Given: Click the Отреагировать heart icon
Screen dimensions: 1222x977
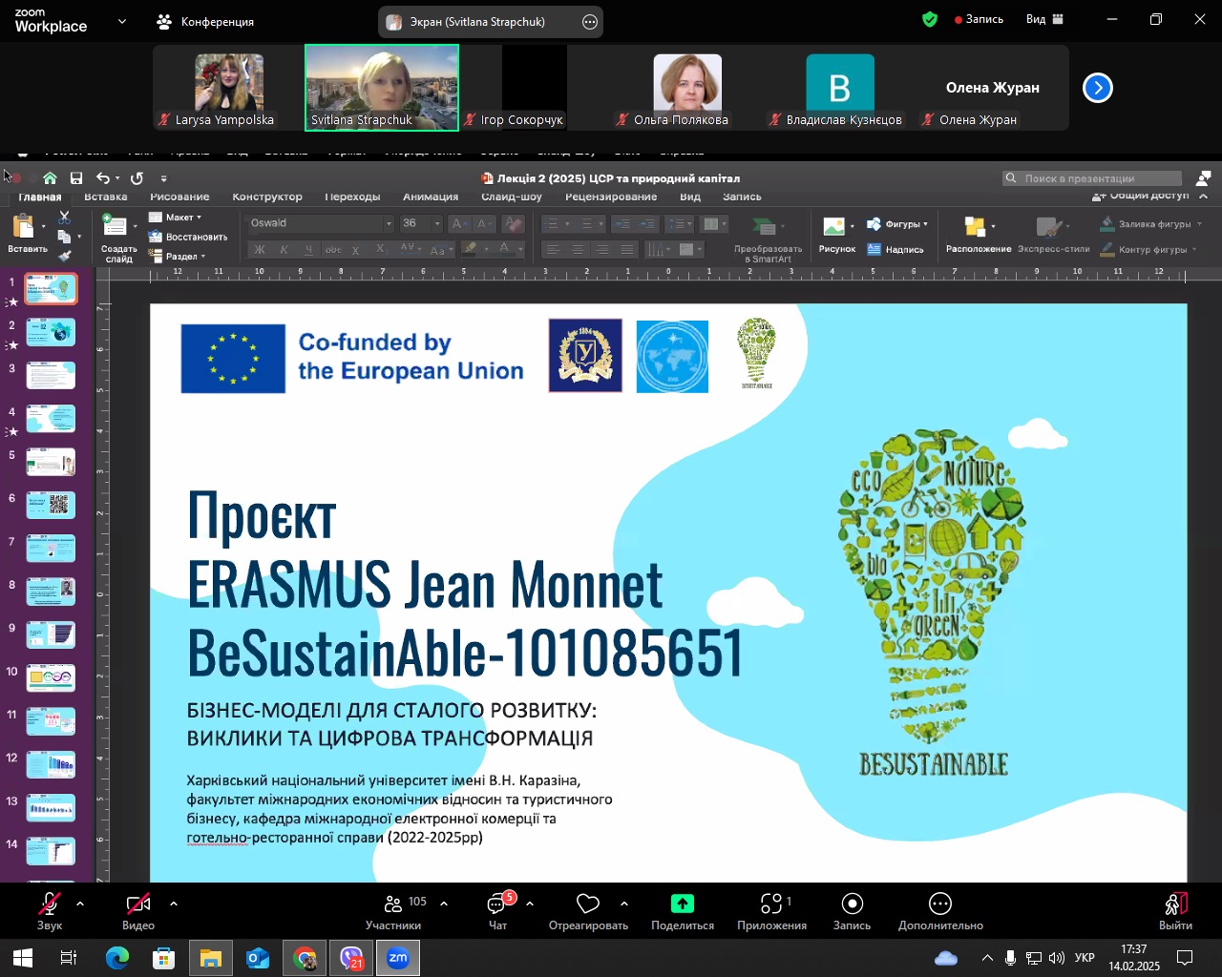Looking at the screenshot, I should click(588, 904).
